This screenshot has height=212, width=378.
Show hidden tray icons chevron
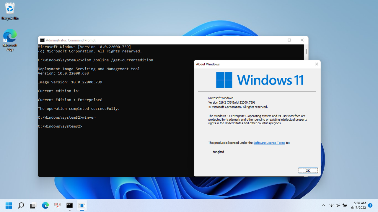(x=324, y=206)
